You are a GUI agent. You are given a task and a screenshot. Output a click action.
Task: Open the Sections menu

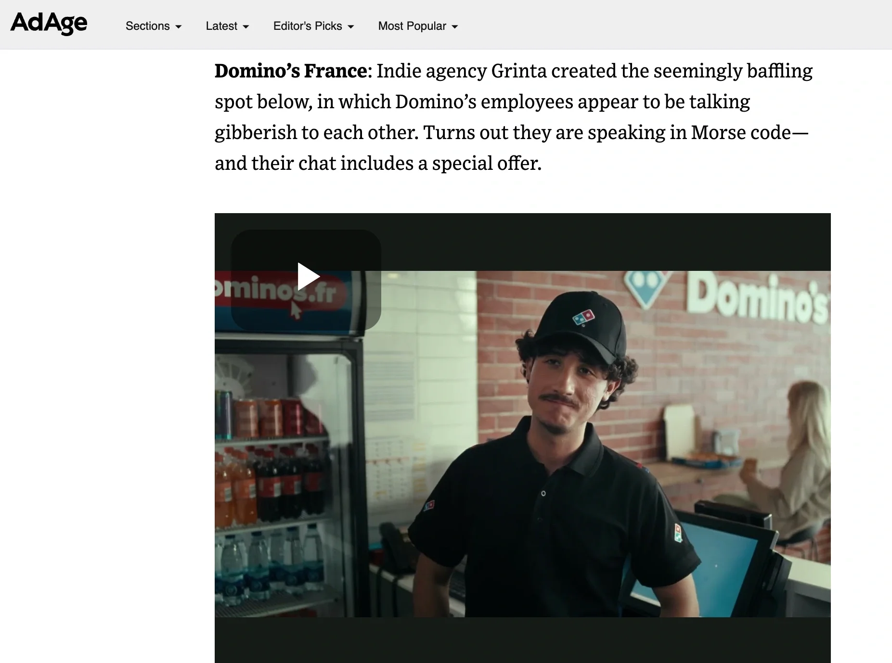(154, 26)
